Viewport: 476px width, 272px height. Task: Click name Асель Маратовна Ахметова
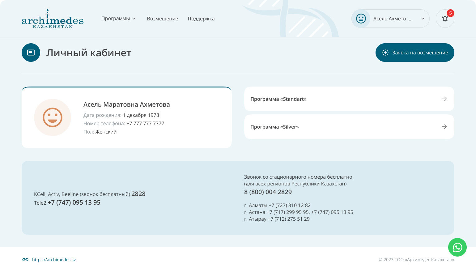(x=127, y=104)
